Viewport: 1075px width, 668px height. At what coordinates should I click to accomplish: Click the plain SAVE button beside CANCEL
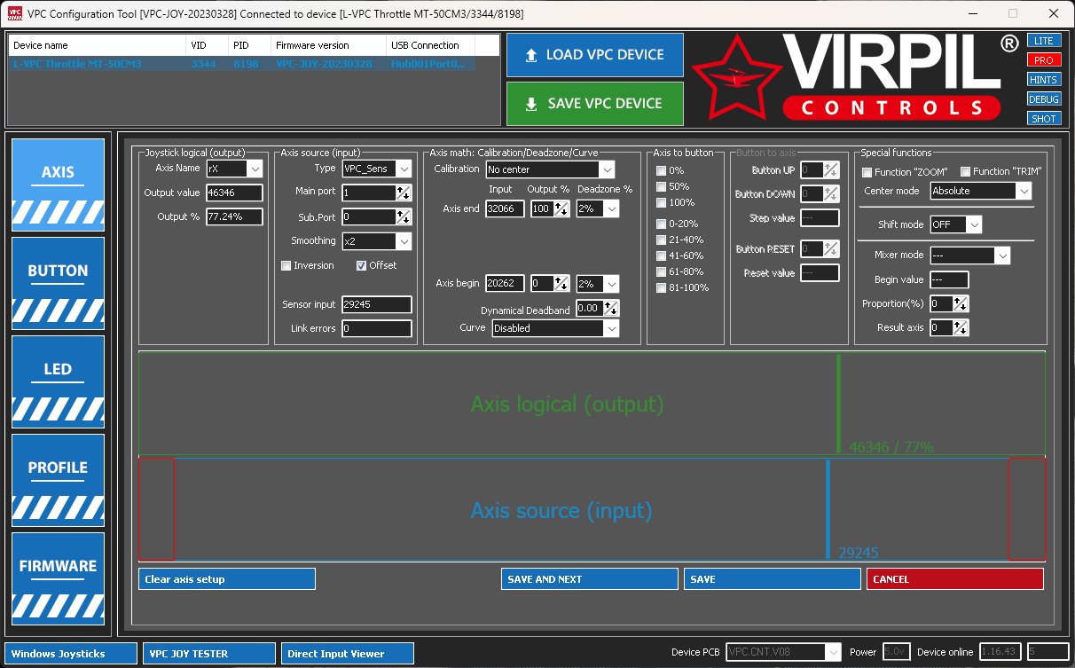click(773, 579)
